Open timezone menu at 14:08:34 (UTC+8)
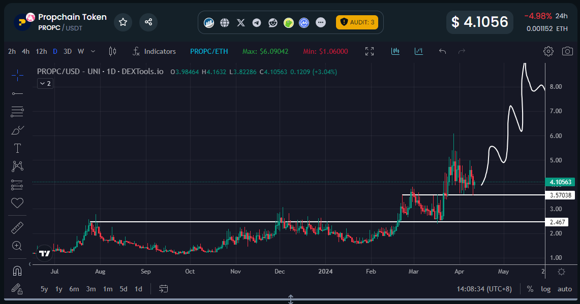Screen dimensions: 580x304 pos(484,289)
